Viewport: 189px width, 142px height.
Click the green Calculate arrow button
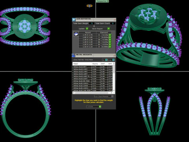(x=100, y=106)
